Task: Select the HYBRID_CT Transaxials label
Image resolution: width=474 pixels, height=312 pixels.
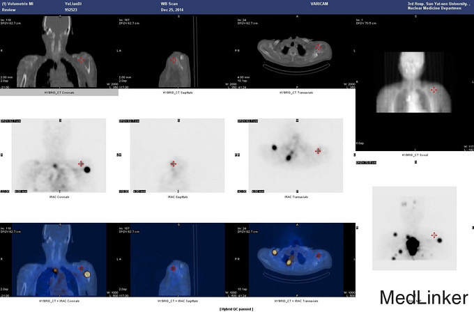Action: [294, 93]
